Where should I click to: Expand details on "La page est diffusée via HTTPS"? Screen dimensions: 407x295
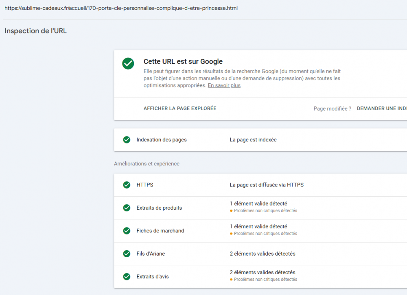[x=267, y=185]
